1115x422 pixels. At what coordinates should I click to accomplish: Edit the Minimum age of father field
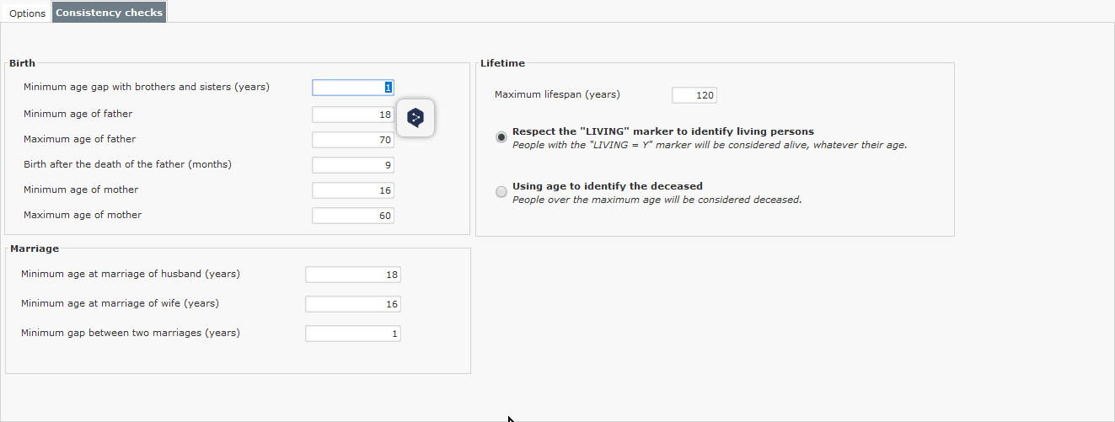[353, 115]
